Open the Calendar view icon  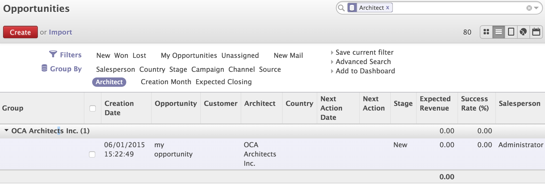(x=536, y=32)
